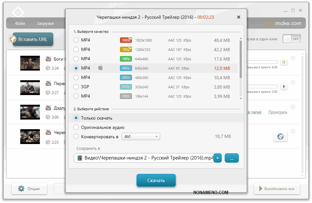Open the Загрузки menu

click(45, 24)
